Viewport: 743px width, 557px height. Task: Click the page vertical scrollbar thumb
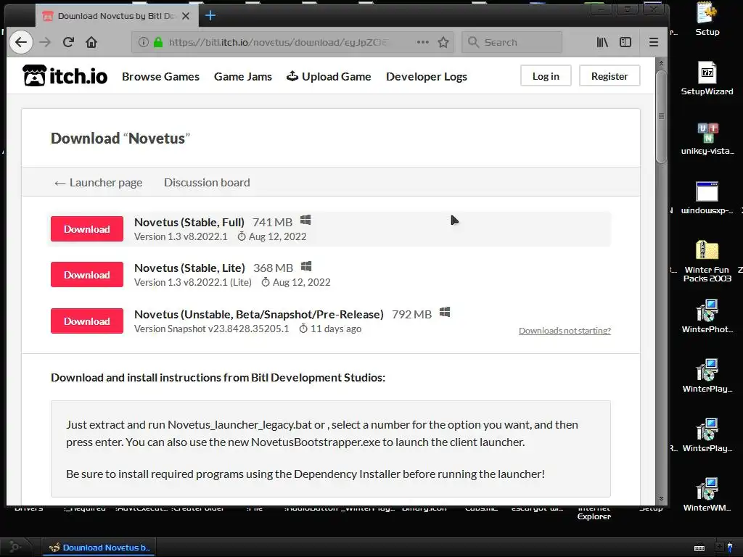(x=660, y=116)
